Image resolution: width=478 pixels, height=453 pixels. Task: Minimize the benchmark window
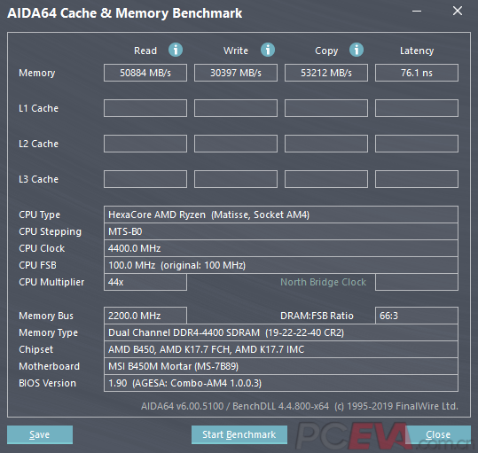[x=417, y=12]
